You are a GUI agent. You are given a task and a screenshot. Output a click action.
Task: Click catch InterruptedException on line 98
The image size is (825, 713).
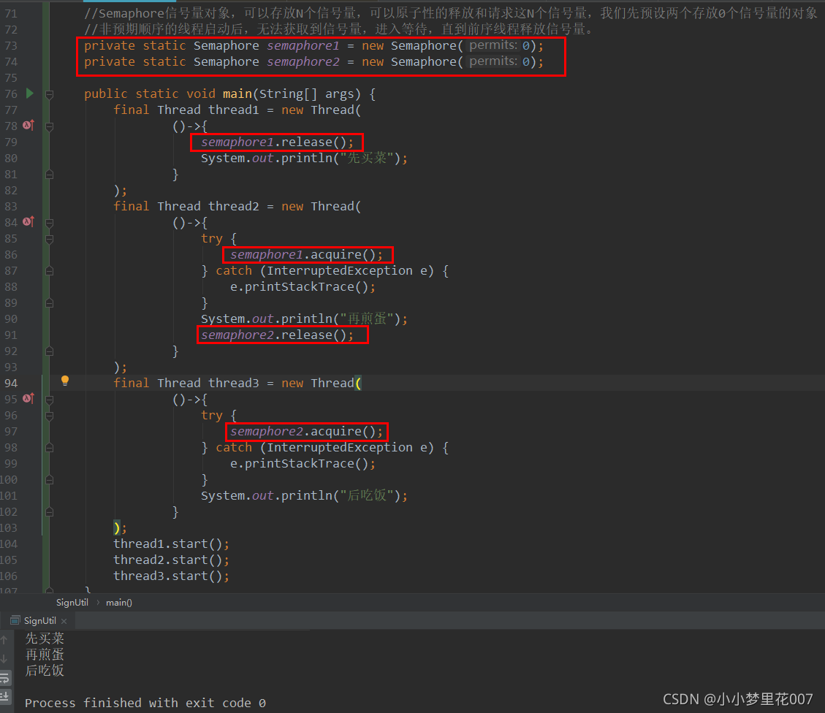[332, 448]
